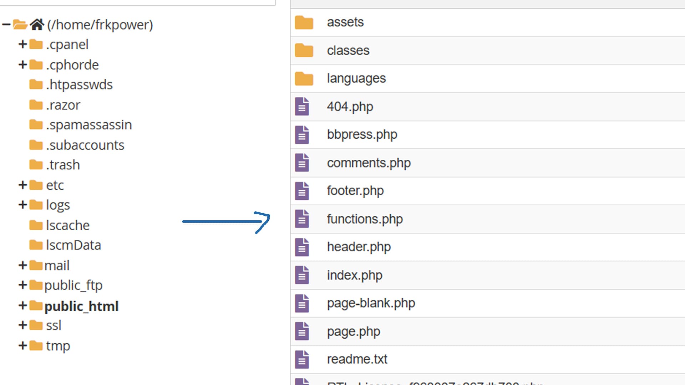
Task: Click the .spamassassin folder icon
Action: (36, 125)
